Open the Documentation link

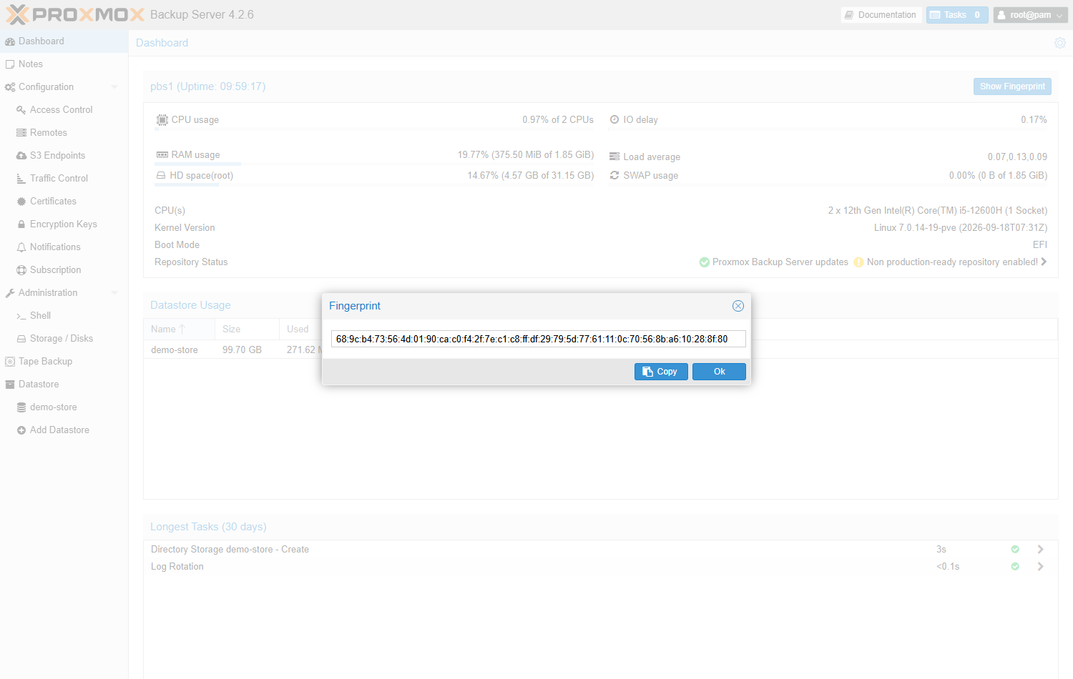[x=881, y=15]
